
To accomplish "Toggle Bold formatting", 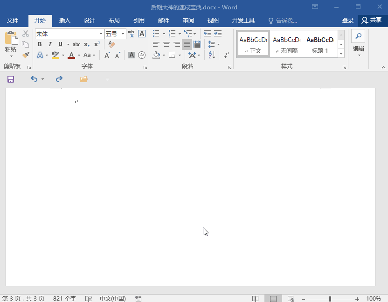I will [x=40, y=44].
